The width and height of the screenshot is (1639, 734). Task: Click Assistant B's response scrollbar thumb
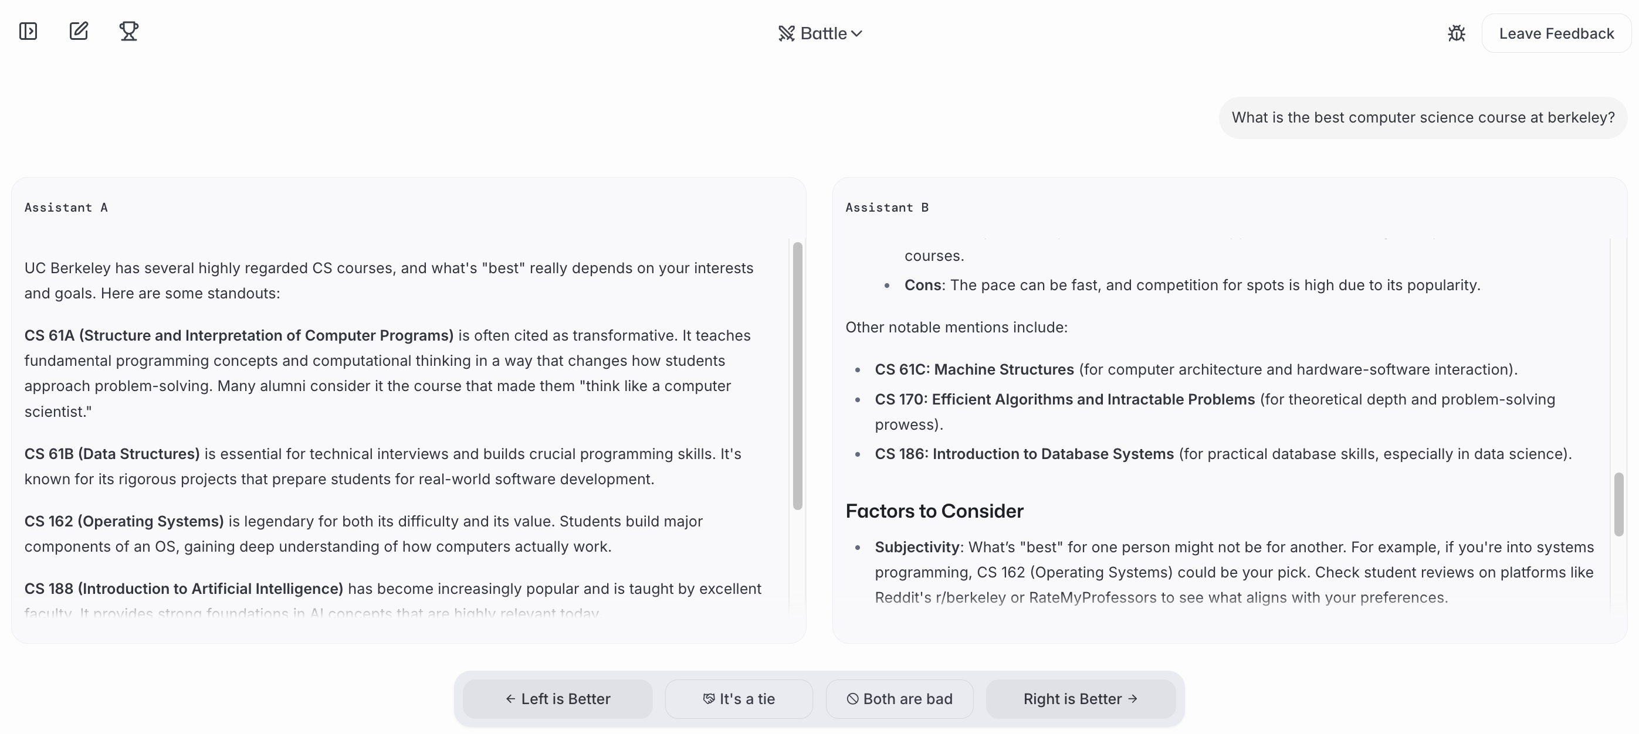click(x=1618, y=504)
